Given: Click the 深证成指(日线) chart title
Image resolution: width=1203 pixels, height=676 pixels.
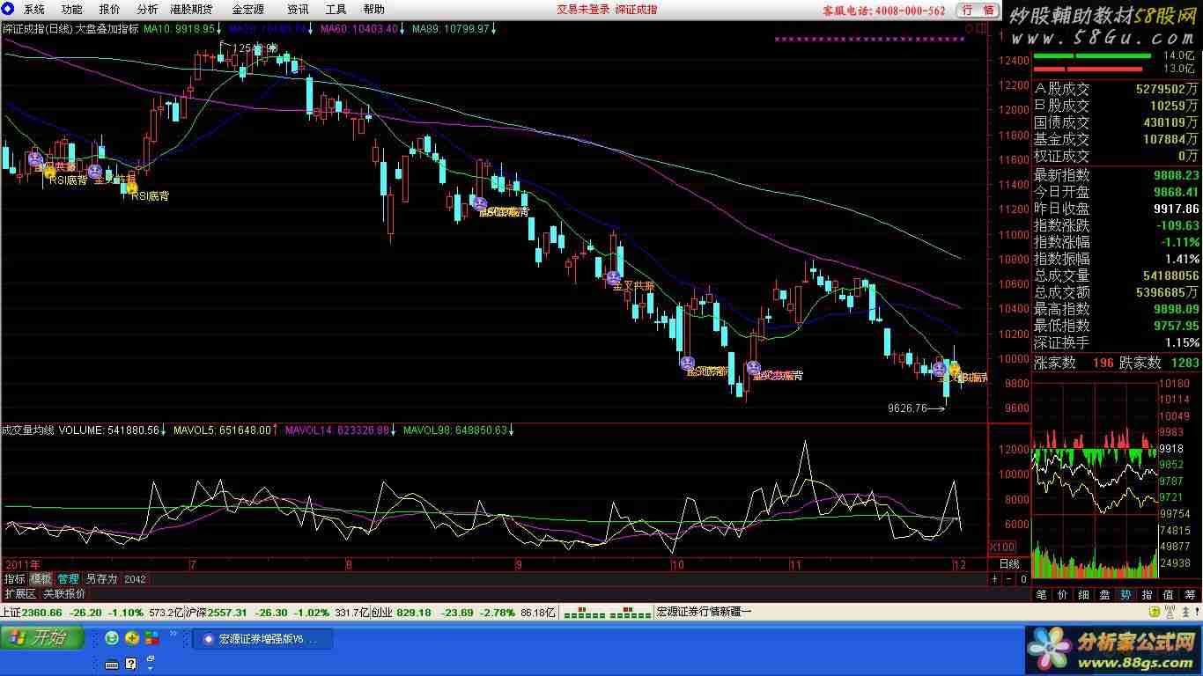Looking at the screenshot, I should 38,29.
